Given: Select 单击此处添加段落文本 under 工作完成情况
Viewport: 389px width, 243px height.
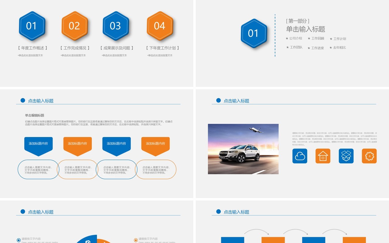Looking at the screenshot, I should (x=73, y=55).
